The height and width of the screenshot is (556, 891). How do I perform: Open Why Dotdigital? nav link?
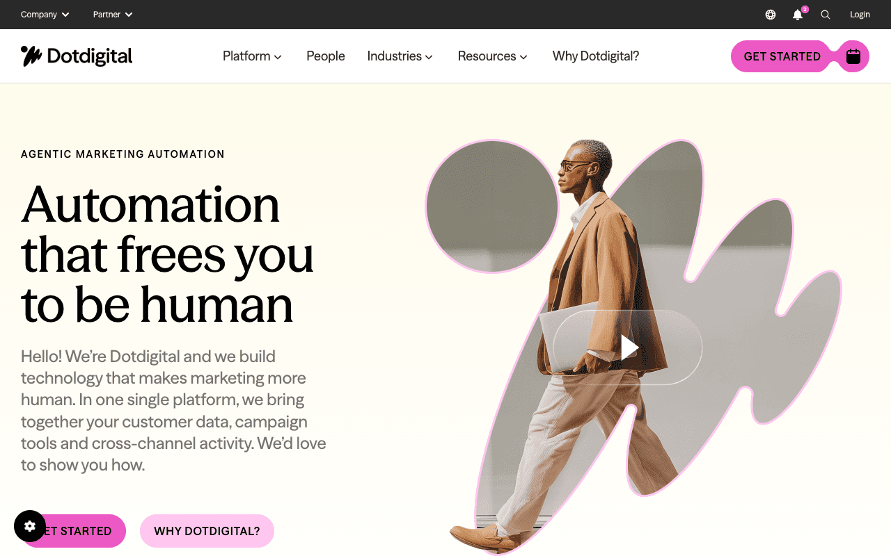coord(596,56)
